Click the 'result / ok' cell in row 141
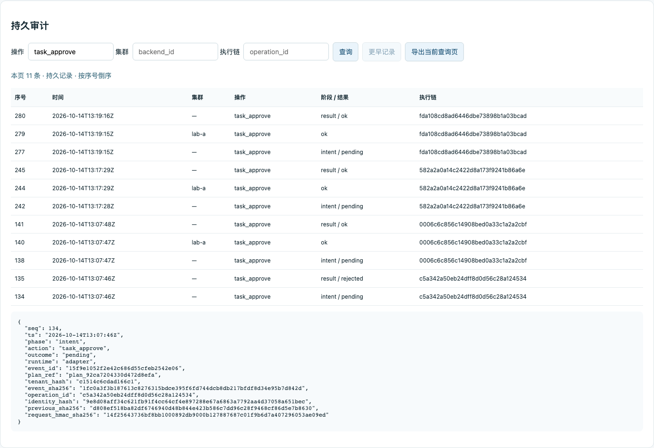 click(334, 224)
